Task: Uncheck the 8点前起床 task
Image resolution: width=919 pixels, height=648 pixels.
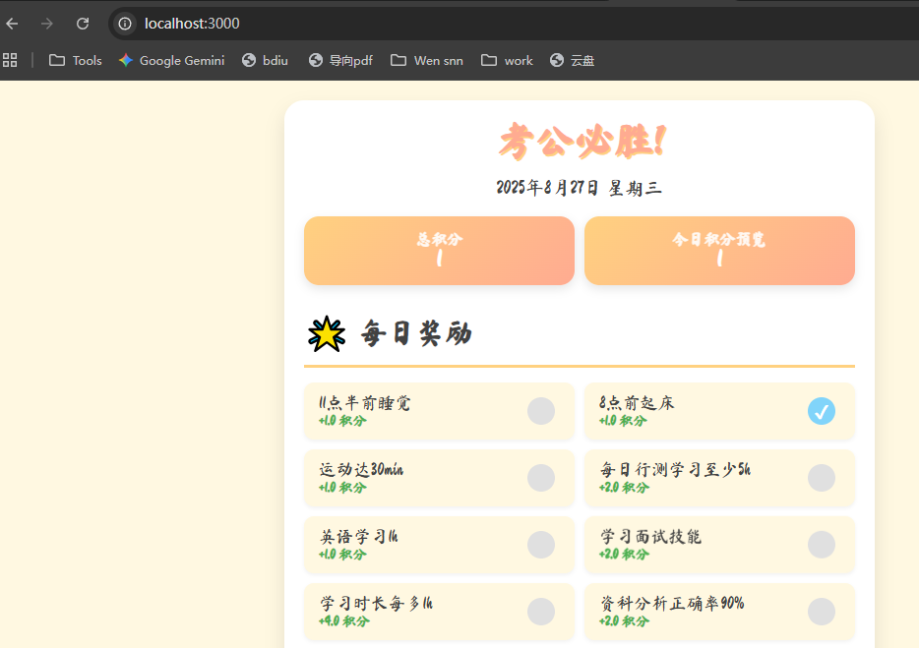Action: point(822,411)
